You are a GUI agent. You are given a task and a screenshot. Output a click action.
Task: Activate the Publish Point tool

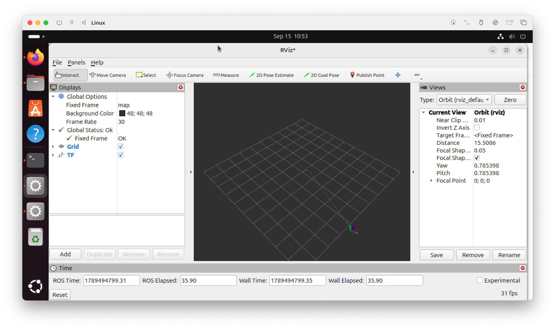[x=367, y=75]
